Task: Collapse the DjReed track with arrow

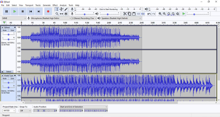Action: click(2, 72)
